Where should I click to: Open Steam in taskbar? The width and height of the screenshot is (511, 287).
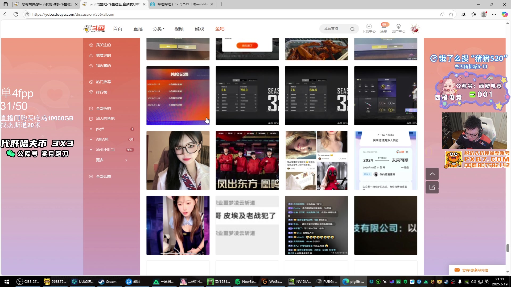click(108, 282)
